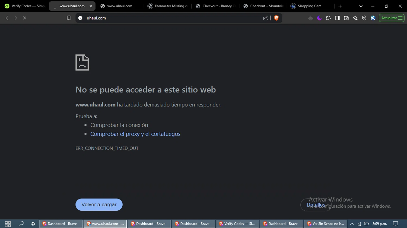Click 'Comprobar la conexión' list item
This screenshot has width=407, height=228.
(119, 125)
